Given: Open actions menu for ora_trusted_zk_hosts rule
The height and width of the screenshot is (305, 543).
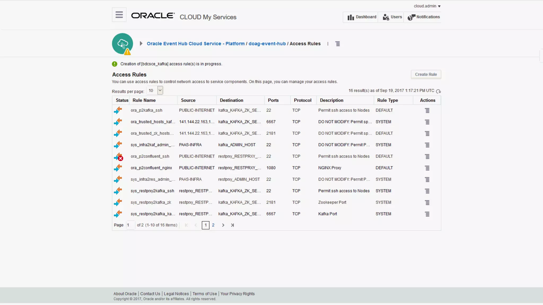Looking at the screenshot, I should point(427,133).
